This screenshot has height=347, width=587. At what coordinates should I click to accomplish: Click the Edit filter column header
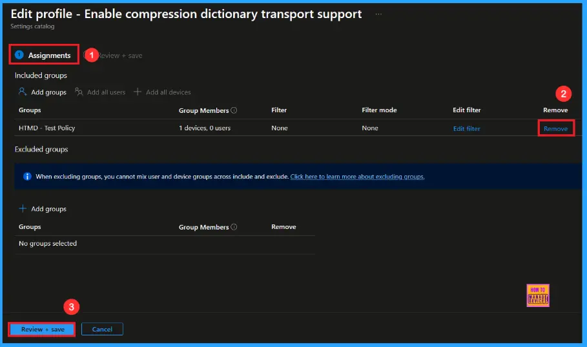point(467,110)
